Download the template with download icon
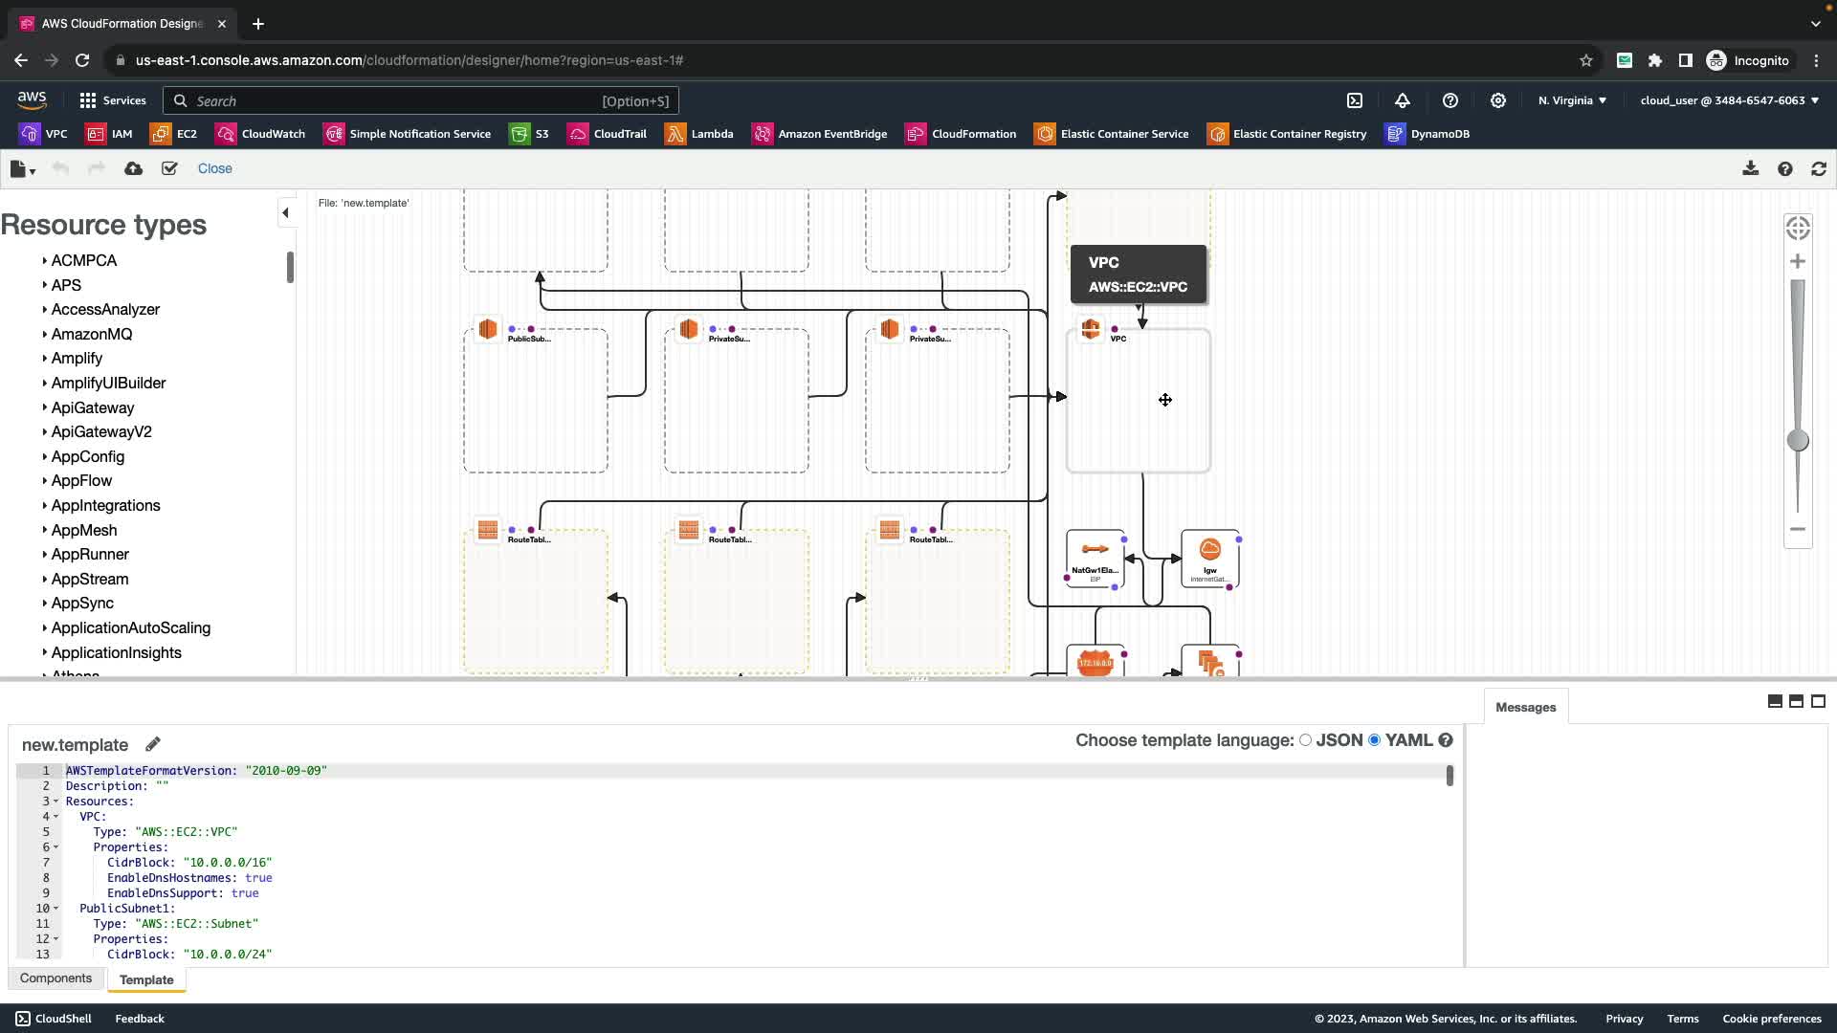1837x1033 pixels. click(x=1750, y=168)
